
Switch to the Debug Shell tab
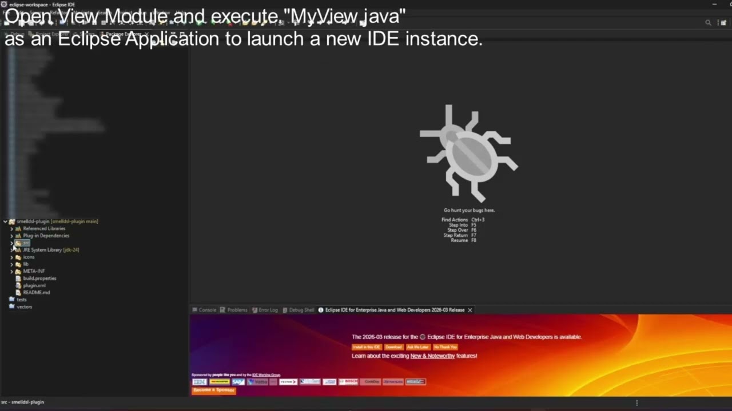301,309
